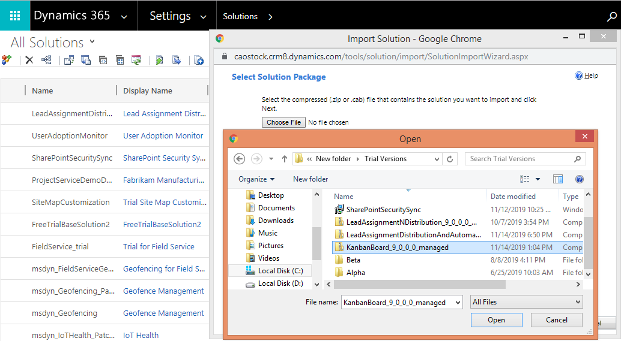
Task: Expand the address bar path dropdown
Action: point(437,159)
